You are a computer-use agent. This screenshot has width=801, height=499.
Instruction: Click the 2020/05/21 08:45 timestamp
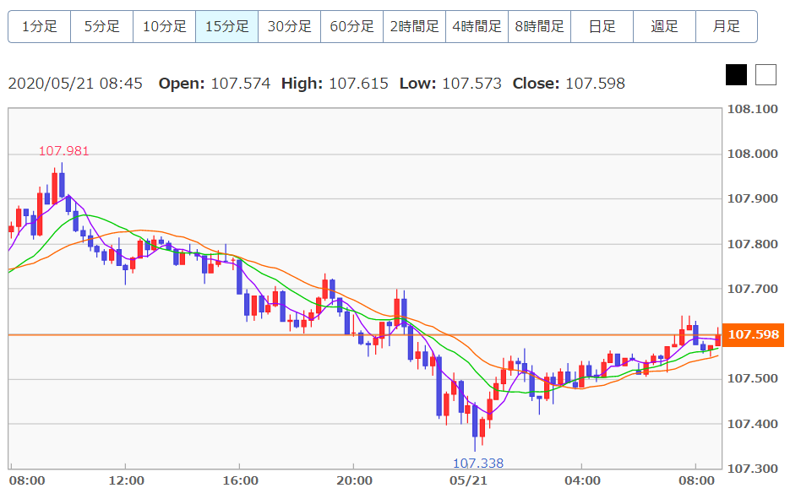tap(75, 84)
